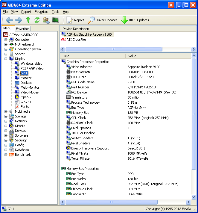
Task: Click the Security shield icon
Action: (11, 140)
